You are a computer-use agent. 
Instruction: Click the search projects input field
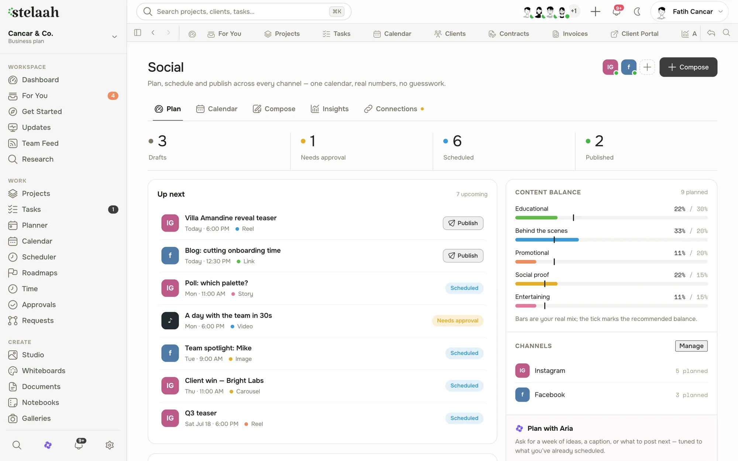coord(244,11)
